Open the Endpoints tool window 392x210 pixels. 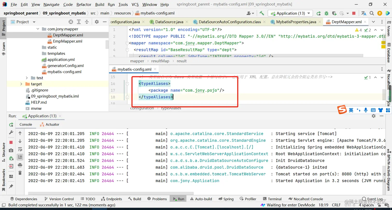pyautogui.click(x=111, y=199)
